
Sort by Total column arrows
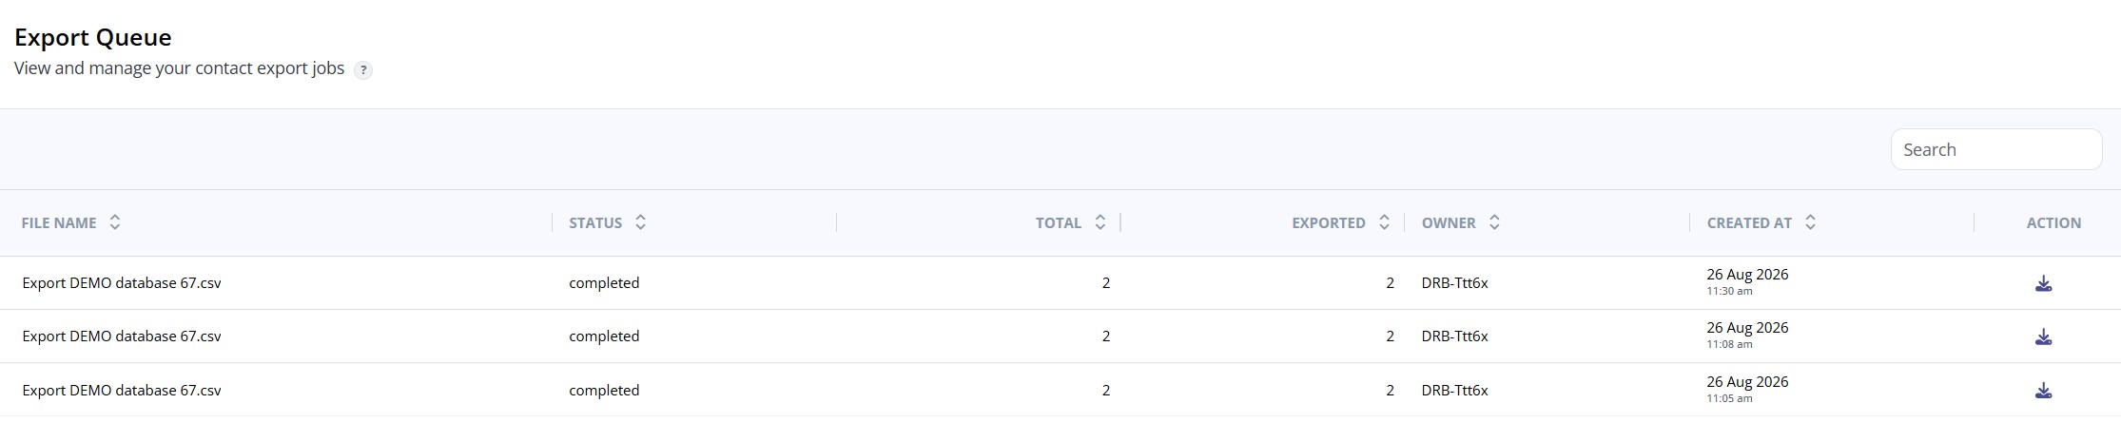pyautogui.click(x=1100, y=222)
